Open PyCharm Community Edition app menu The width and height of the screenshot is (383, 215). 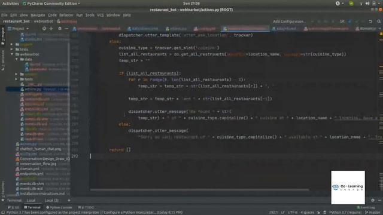point(51,4)
